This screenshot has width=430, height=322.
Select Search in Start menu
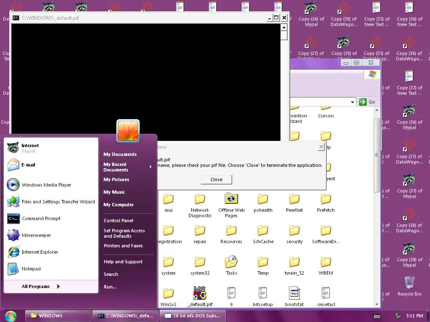tap(111, 274)
